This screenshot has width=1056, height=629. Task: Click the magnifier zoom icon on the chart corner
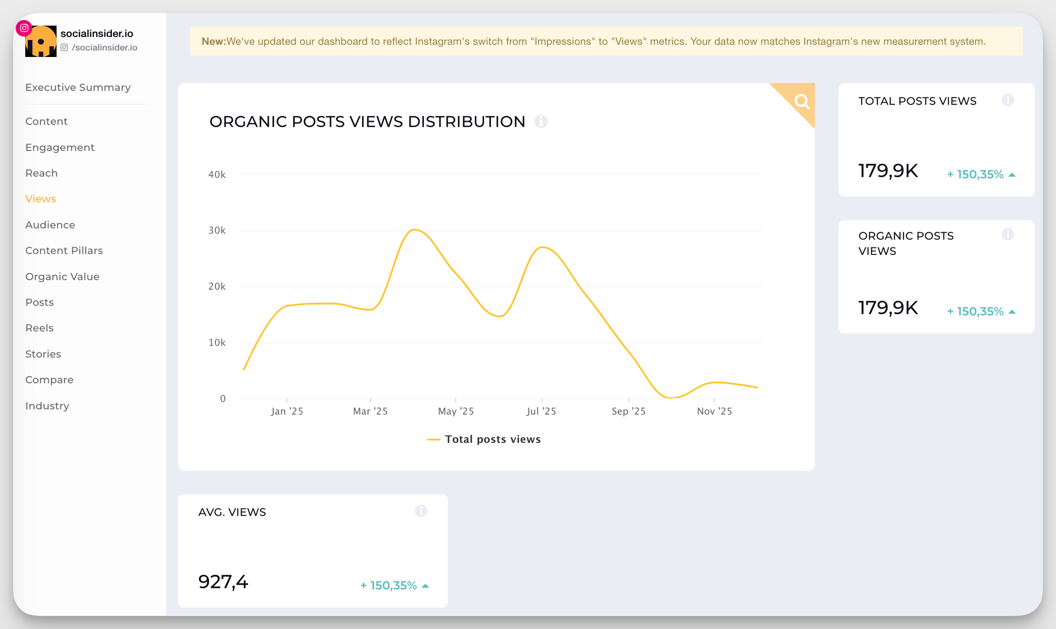pos(803,100)
